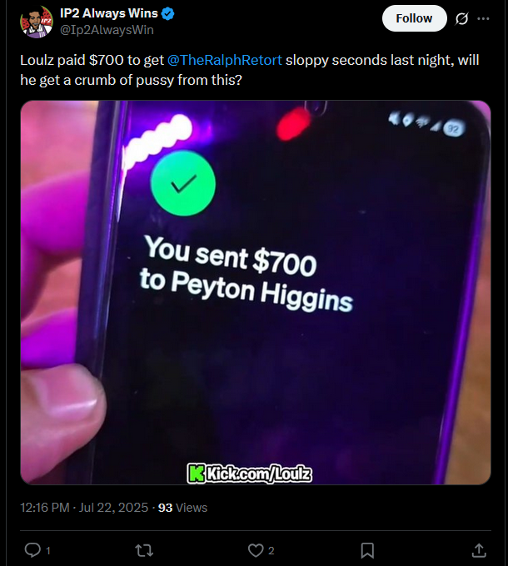The width and height of the screenshot is (508, 566).
Task: Open the @Ip2AlwaysWin handle
Action: 107,30
